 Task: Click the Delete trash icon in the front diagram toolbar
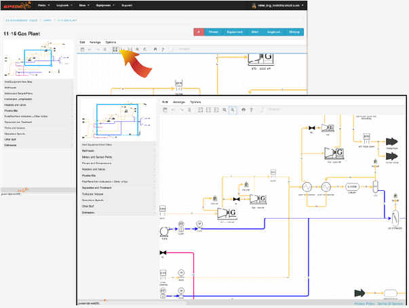pyautogui.click(x=190, y=110)
